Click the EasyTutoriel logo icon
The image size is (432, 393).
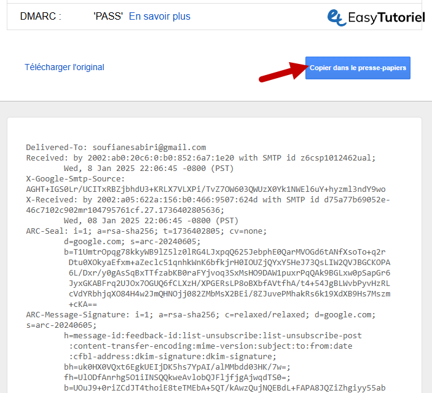pos(337,17)
